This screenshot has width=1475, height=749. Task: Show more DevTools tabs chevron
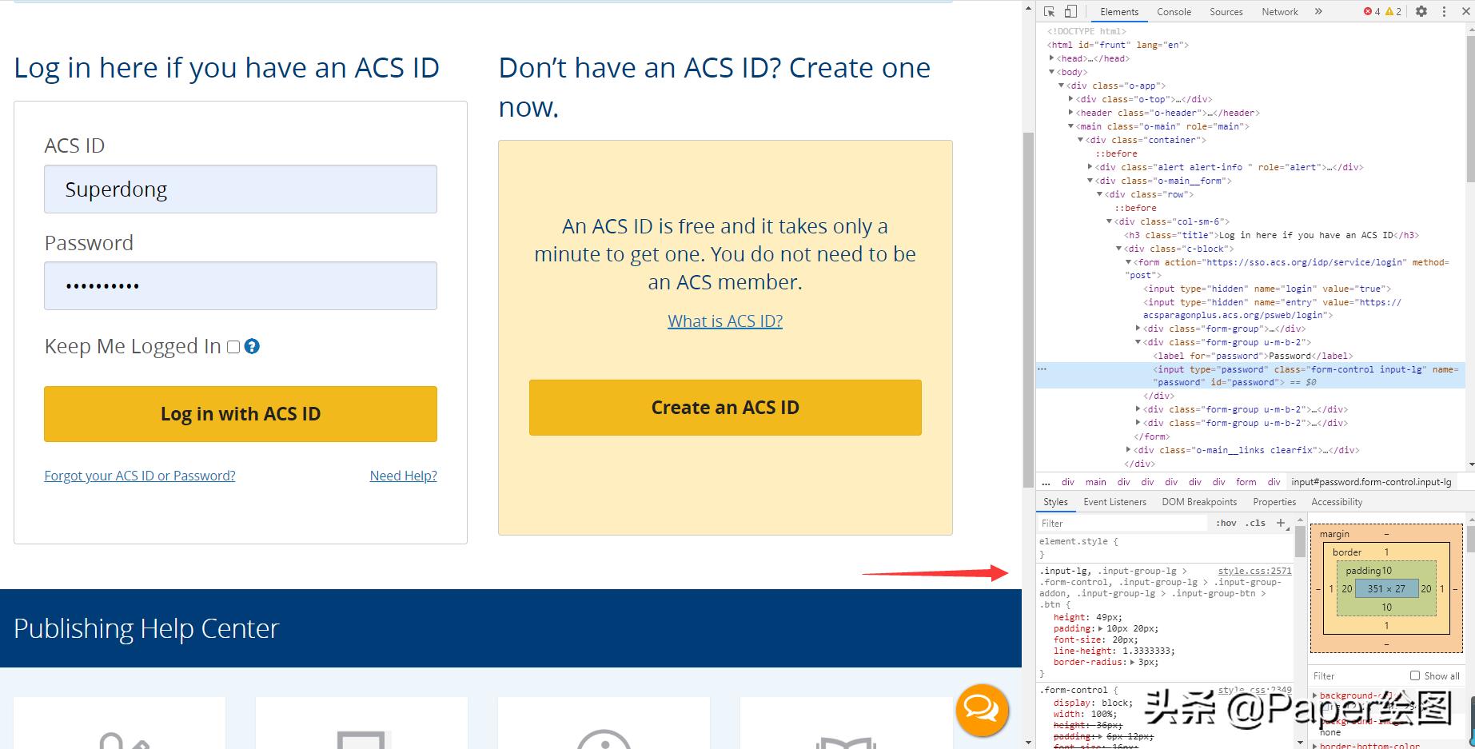(x=1318, y=11)
